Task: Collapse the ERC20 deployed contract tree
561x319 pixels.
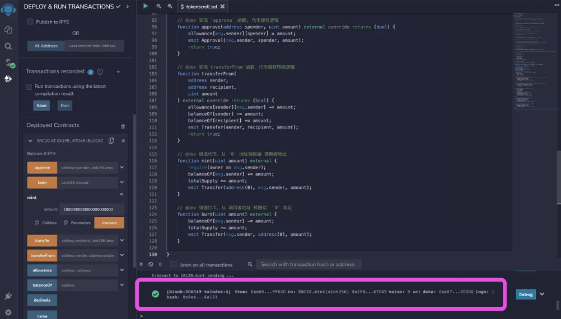Action: pos(30,141)
